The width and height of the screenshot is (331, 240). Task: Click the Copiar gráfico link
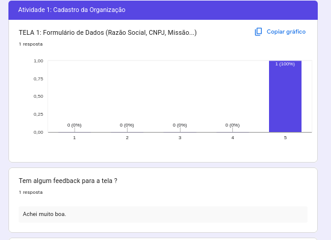(x=286, y=32)
